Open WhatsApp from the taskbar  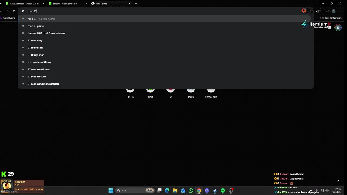(191, 190)
